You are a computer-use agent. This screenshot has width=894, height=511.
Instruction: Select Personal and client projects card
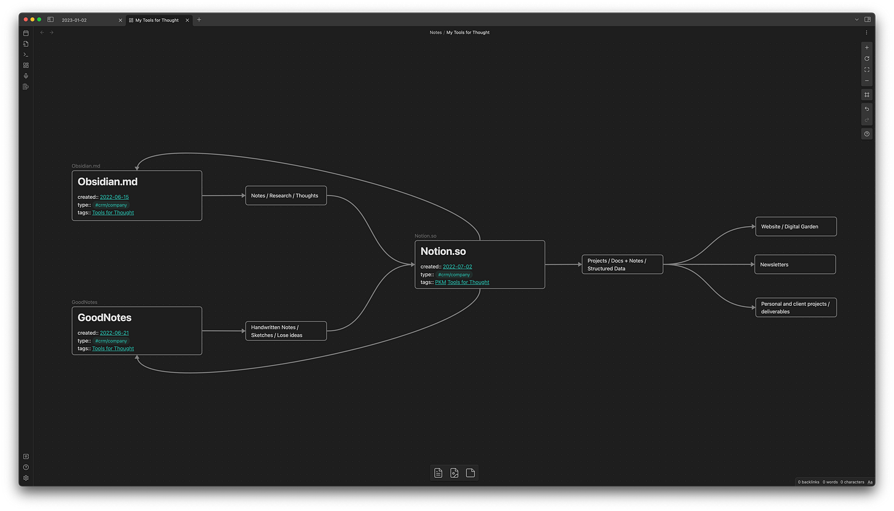point(796,307)
